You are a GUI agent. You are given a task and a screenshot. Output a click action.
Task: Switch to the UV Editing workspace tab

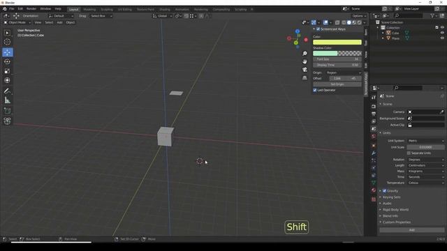tap(125, 9)
